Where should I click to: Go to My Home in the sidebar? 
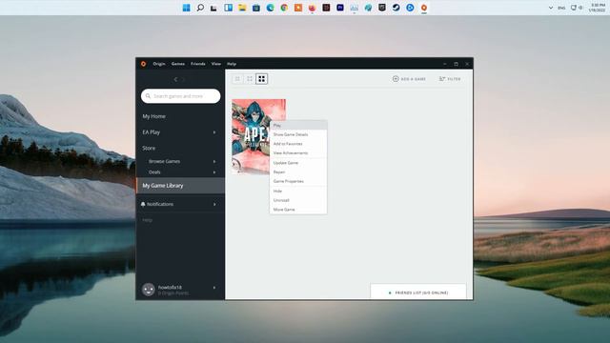click(153, 116)
